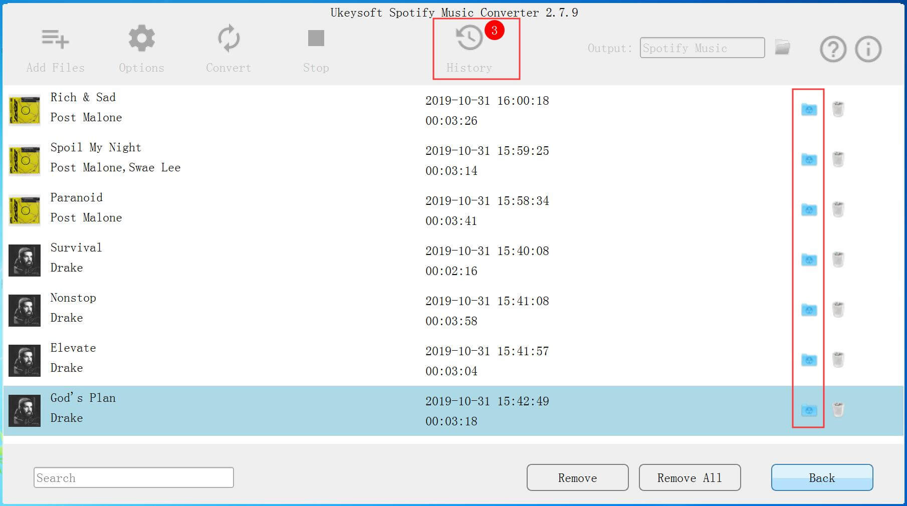Click the Remove All button
This screenshot has width=907, height=506.
point(690,477)
